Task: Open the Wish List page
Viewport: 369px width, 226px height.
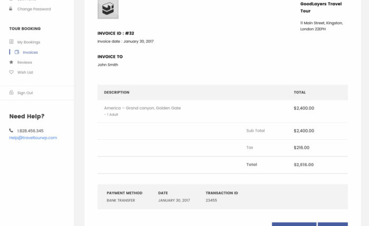Action: pos(25,73)
